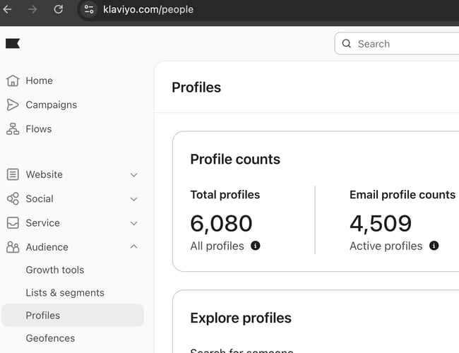
Task: Click the Social share icon
Action: pyautogui.click(x=13, y=199)
